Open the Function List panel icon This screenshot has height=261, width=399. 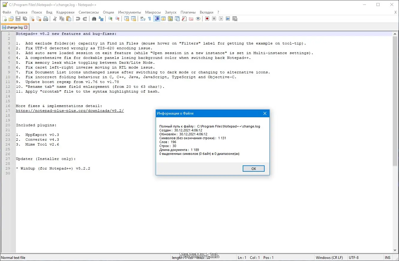click(184, 19)
